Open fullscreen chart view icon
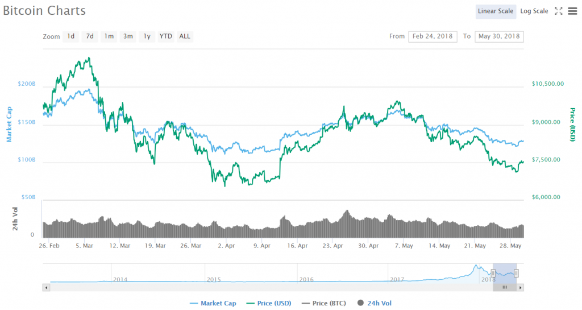Image resolution: width=582 pixels, height=310 pixels. [x=558, y=11]
